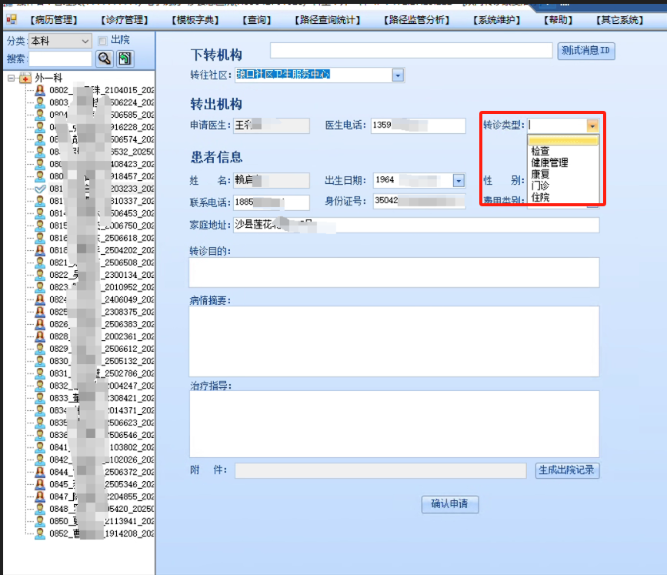Open the 帮助 menu
Image resolution: width=667 pixels, height=575 pixels.
(558, 20)
